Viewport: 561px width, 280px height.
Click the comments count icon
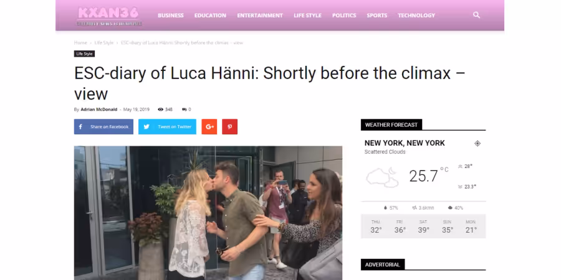(185, 110)
